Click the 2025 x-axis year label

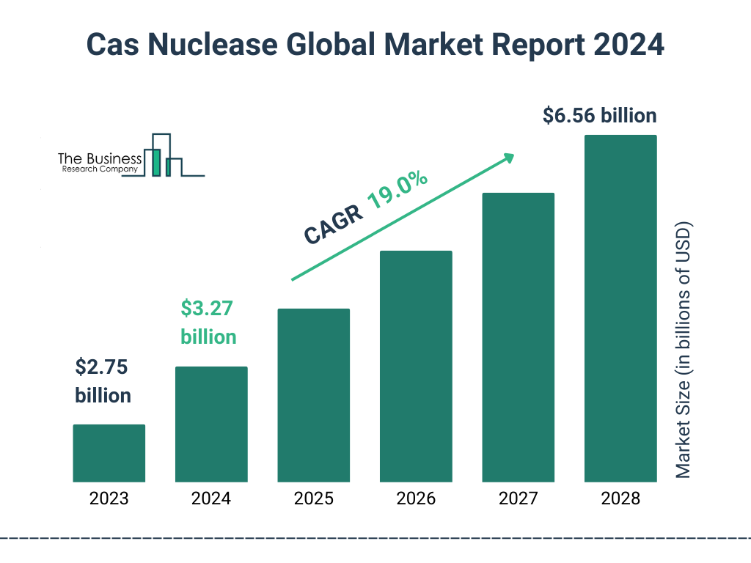tap(313, 499)
